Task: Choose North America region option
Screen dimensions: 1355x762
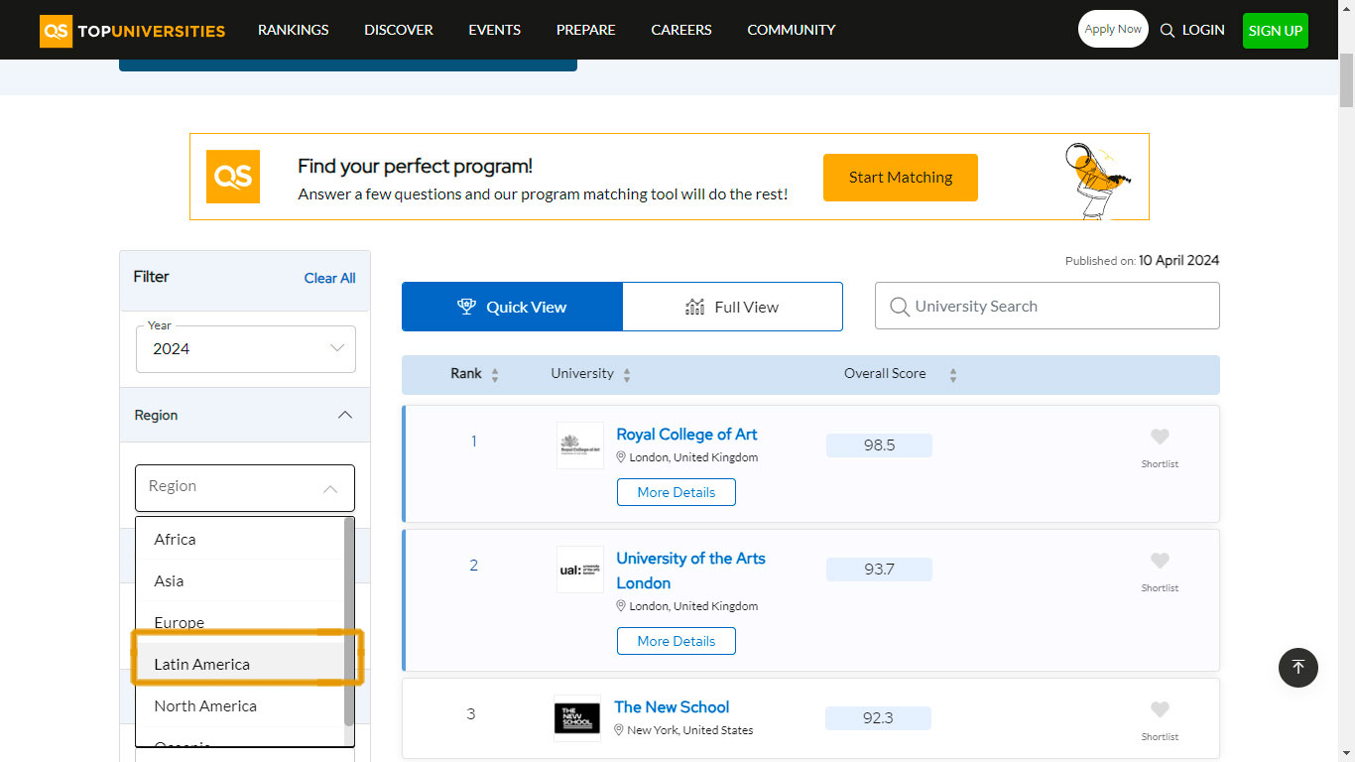Action: point(239,705)
